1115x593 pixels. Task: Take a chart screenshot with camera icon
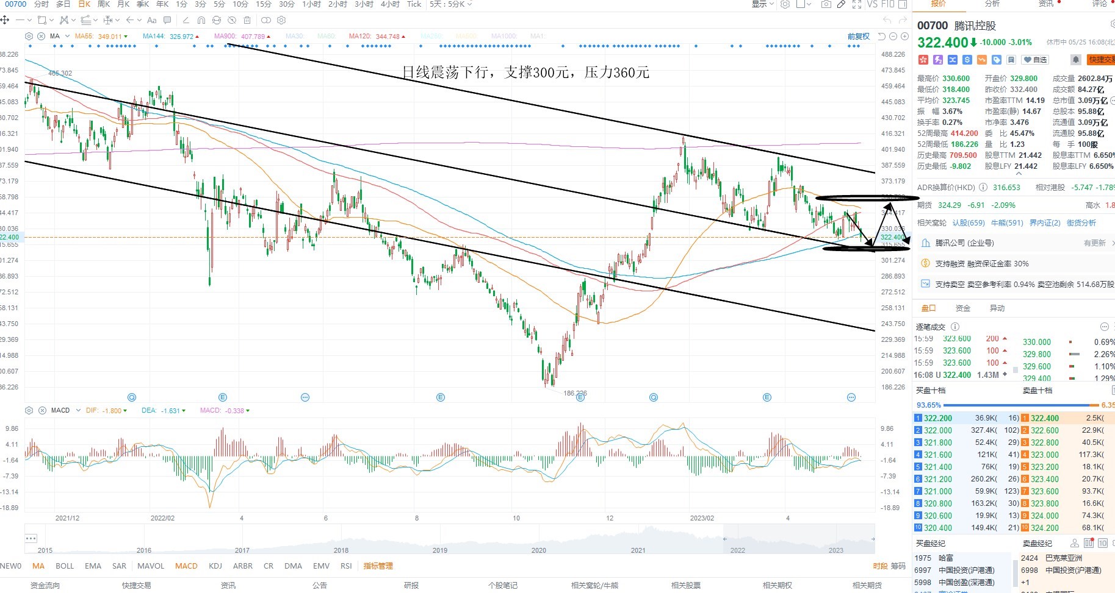click(826, 4)
